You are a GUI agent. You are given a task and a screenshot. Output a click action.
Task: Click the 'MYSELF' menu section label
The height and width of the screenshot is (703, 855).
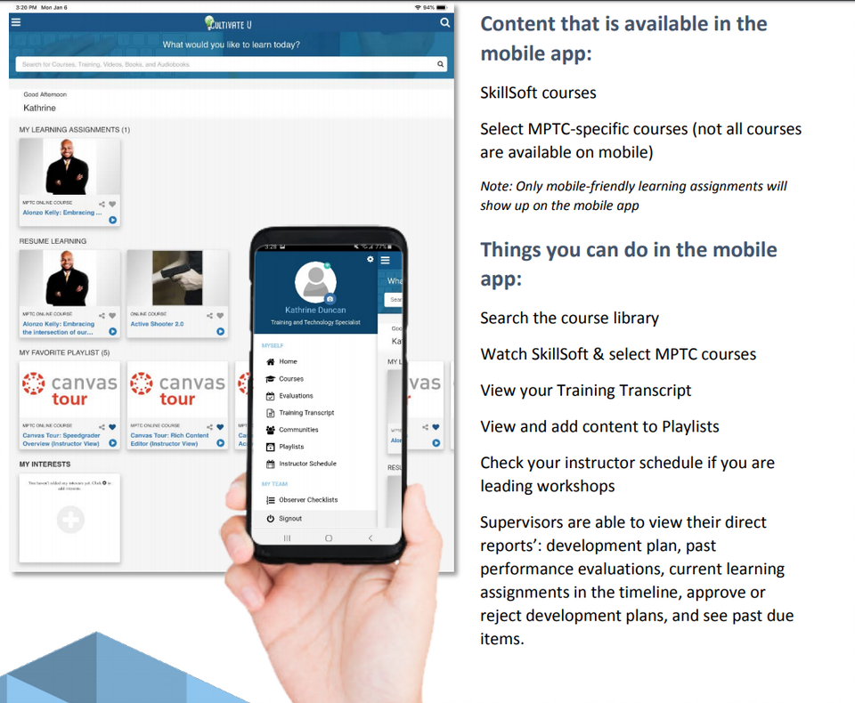point(273,345)
